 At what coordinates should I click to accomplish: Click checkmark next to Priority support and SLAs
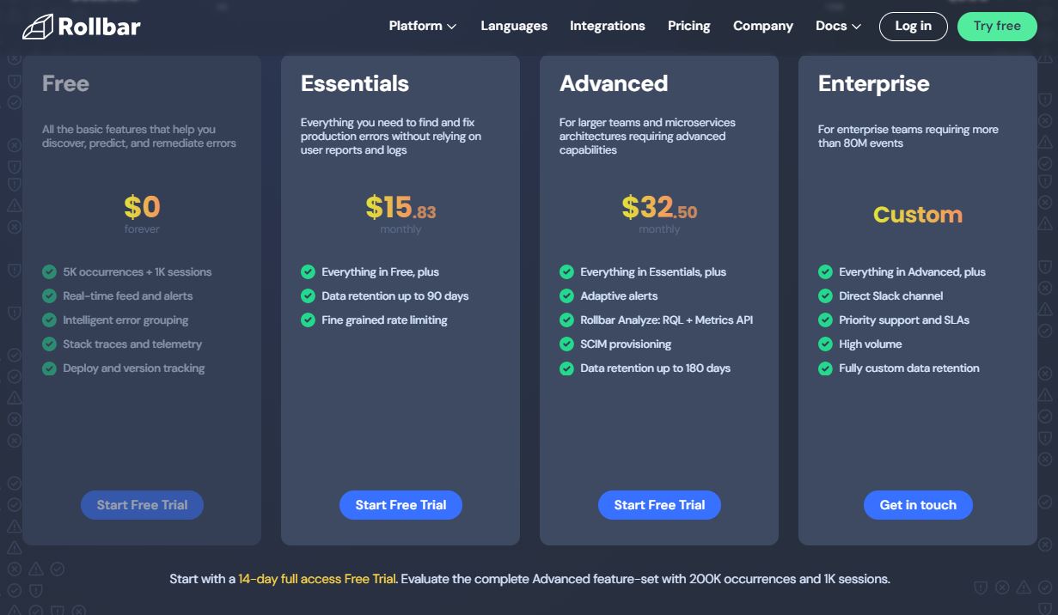[x=825, y=320]
